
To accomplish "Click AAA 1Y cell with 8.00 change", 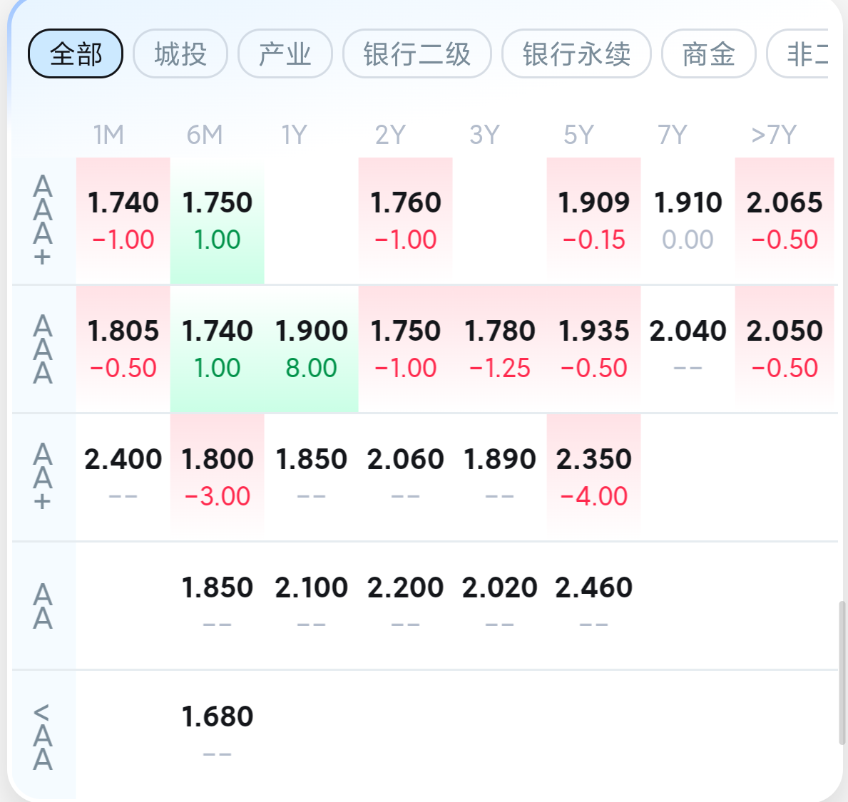I will [311, 348].
